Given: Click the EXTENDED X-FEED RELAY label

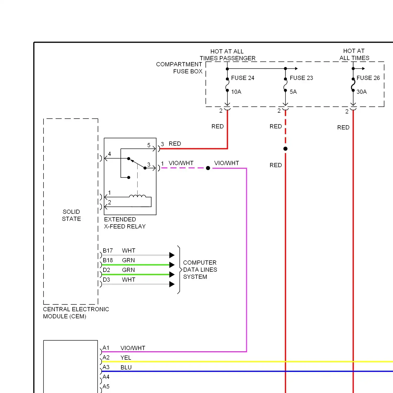Looking at the screenshot, I should [x=125, y=223].
